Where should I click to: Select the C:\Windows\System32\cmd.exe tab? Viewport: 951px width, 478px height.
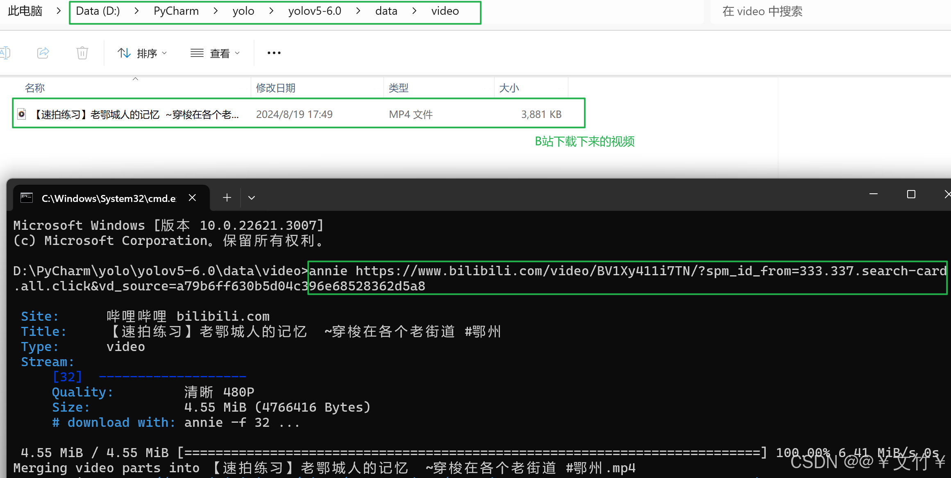click(x=109, y=198)
